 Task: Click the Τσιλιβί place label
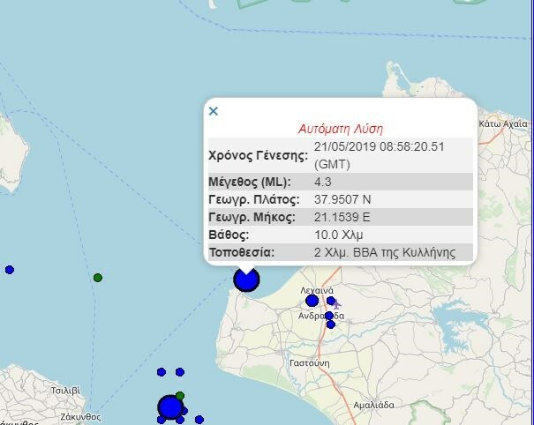pyautogui.click(x=65, y=389)
